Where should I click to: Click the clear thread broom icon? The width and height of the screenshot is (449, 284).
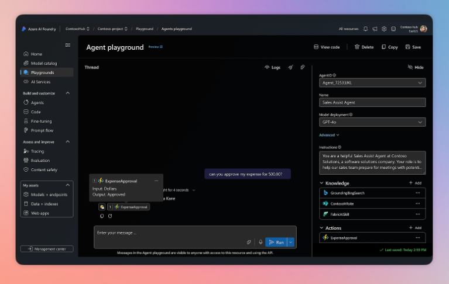[x=290, y=67]
